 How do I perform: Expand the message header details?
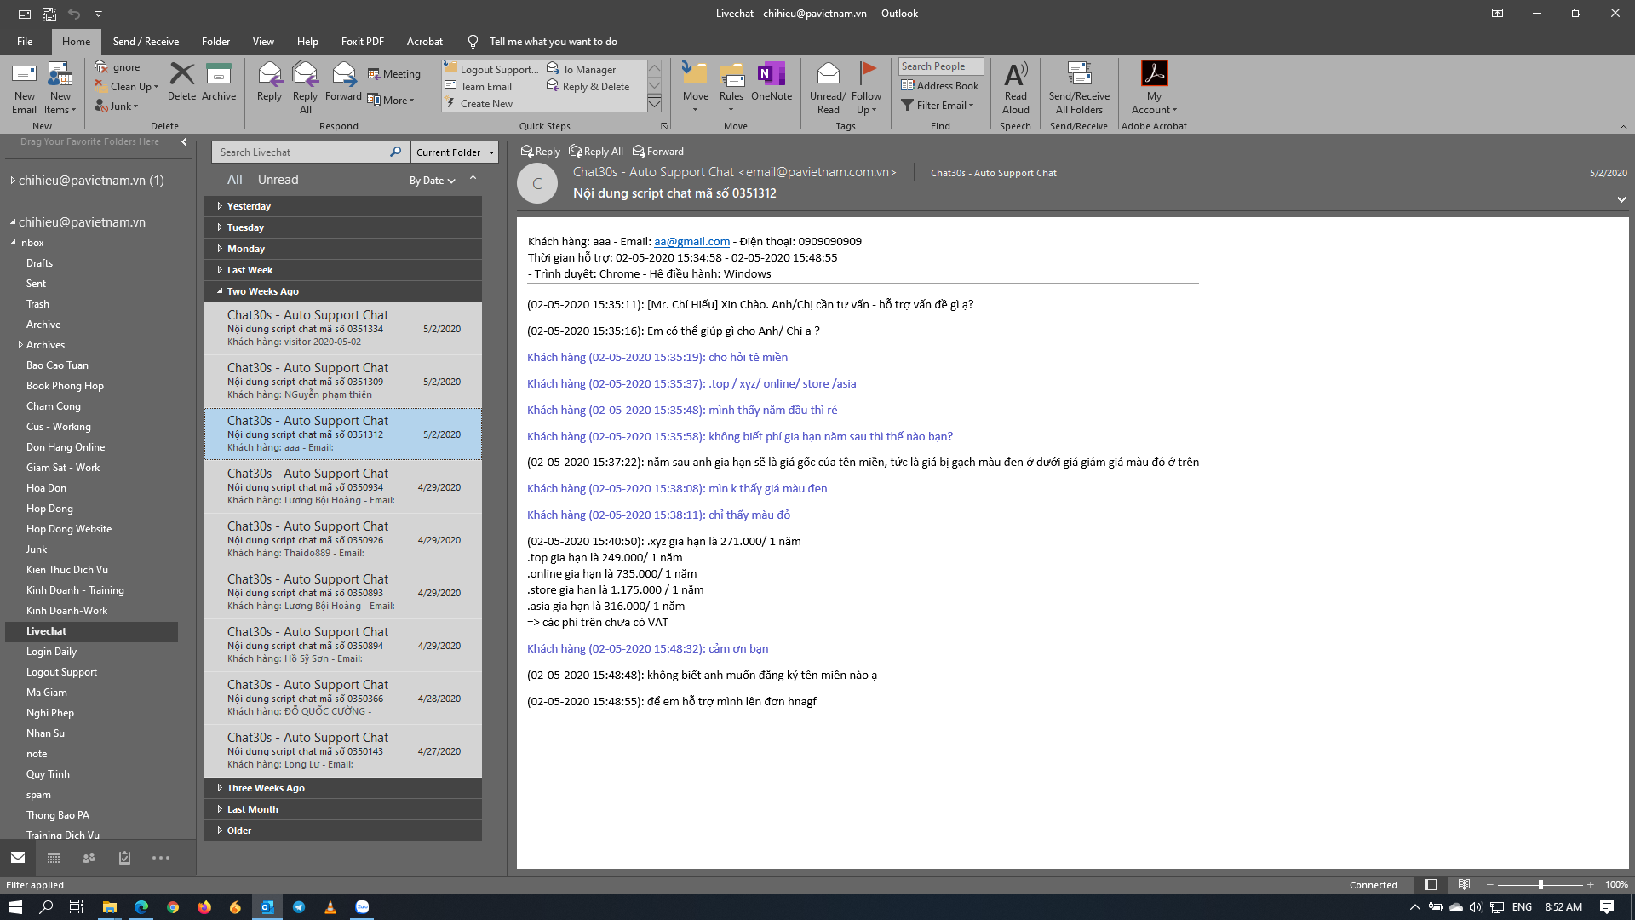pyautogui.click(x=1621, y=199)
